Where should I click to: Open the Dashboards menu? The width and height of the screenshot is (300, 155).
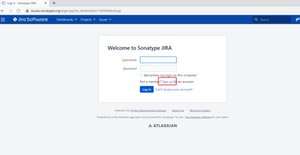coord(67,20)
